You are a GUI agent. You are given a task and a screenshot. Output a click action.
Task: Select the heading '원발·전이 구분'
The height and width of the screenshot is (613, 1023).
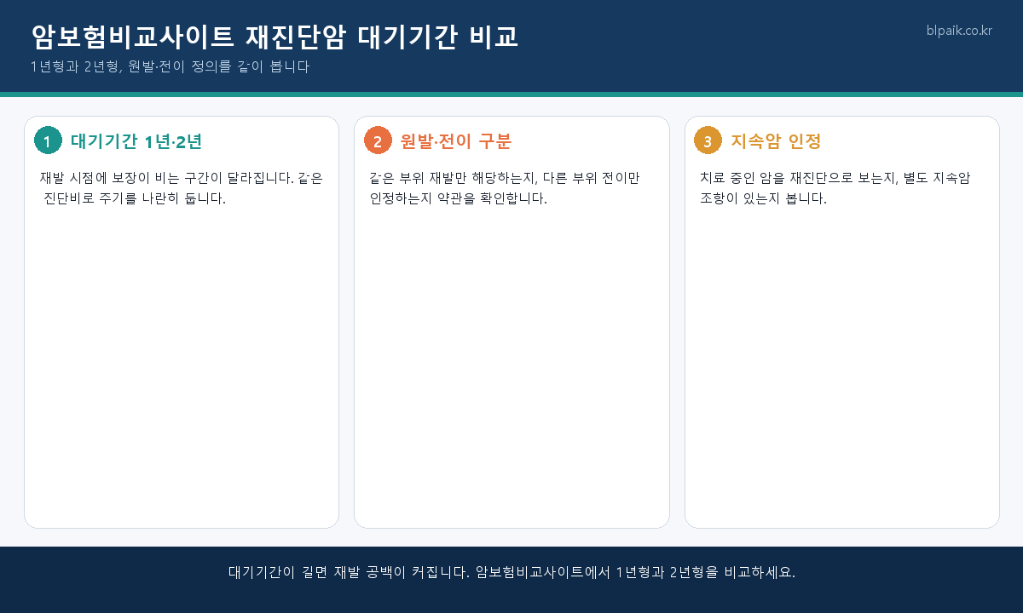tap(456, 141)
